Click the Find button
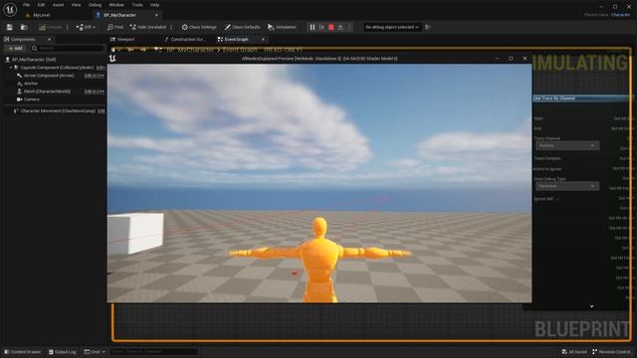Viewport: 637px width, 358px height. tap(115, 27)
